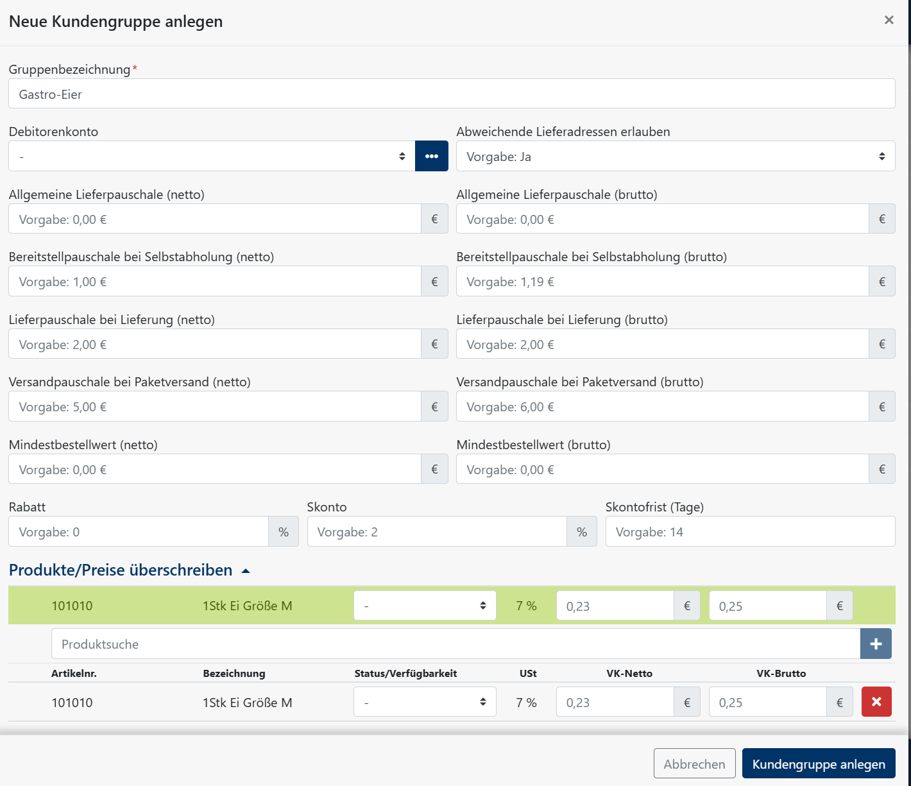Click the Versandpauschale bei Paketversand (netto) field
Image resolution: width=911 pixels, height=786 pixels.
tap(215, 406)
